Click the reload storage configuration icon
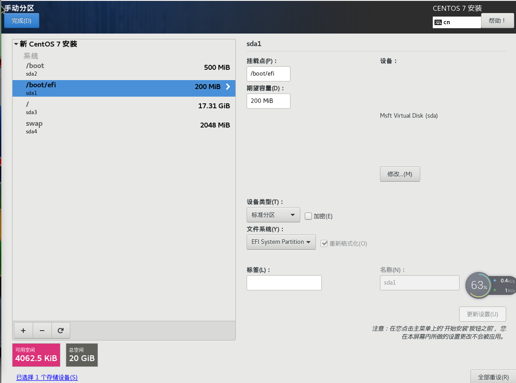Image resolution: width=516 pixels, height=383 pixels. (x=60, y=331)
